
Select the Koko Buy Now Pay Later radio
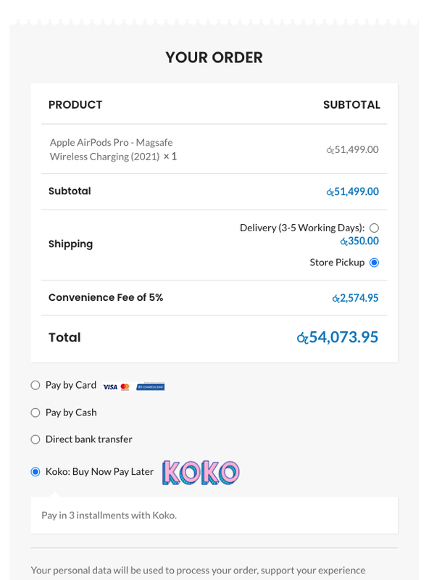[x=36, y=472]
